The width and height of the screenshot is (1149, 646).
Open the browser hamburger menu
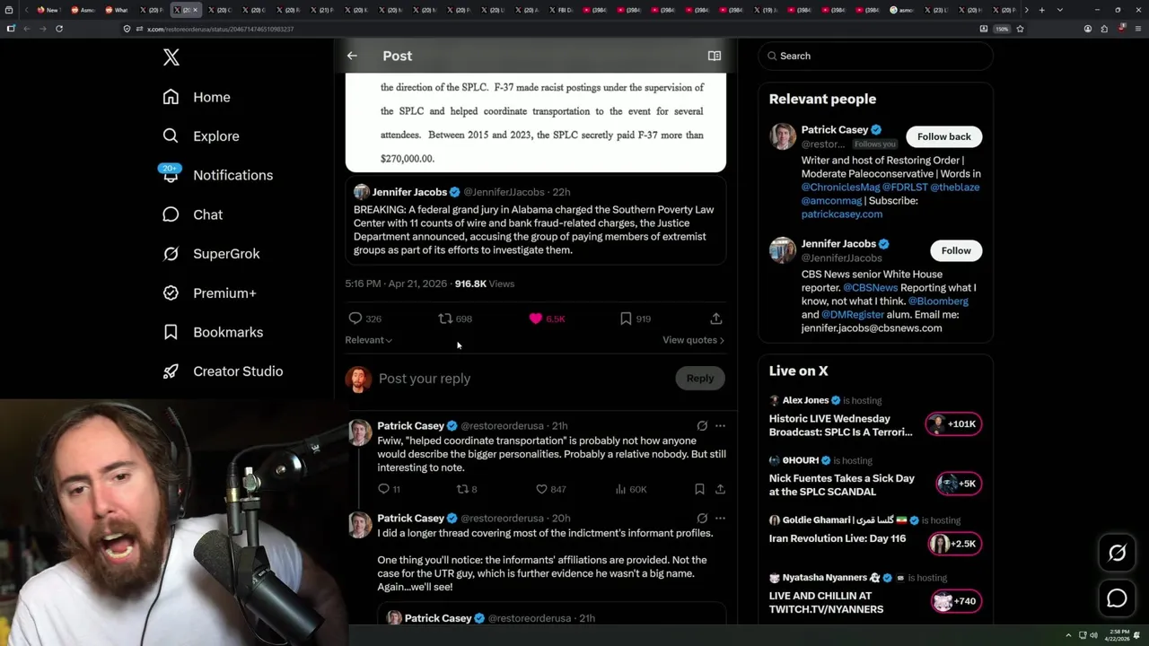1137,29
